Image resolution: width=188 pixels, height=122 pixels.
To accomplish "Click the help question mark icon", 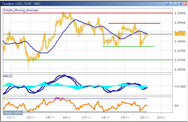I will pyautogui.click(x=167, y=3).
